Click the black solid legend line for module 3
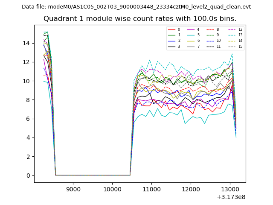The width and height of the screenshot is (273, 205). point(171,47)
